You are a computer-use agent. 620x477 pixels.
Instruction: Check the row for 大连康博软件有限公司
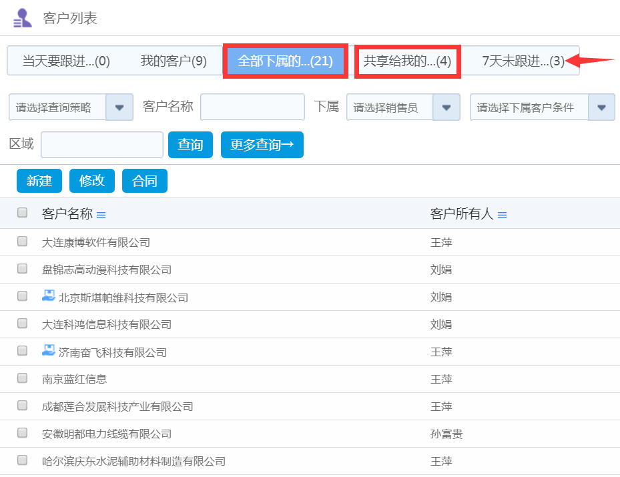[x=22, y=242]
